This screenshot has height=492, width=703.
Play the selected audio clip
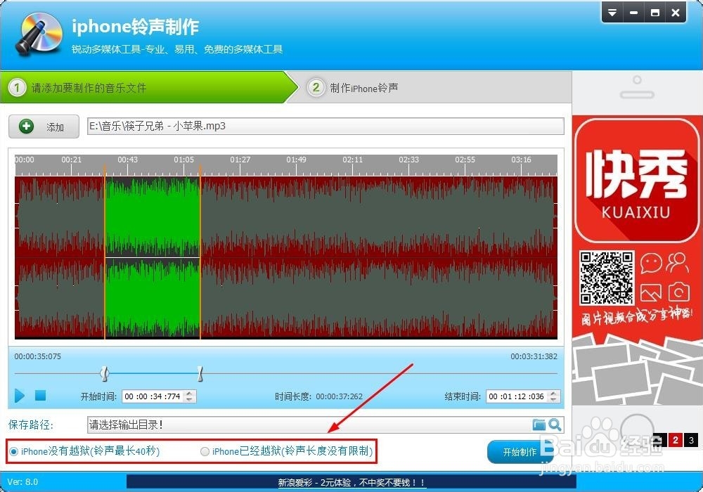coord(19,396)
